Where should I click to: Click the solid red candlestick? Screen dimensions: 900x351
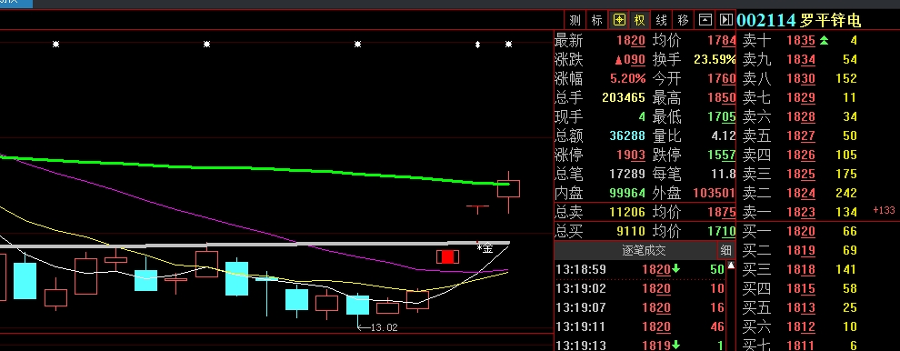coord(447,256)
